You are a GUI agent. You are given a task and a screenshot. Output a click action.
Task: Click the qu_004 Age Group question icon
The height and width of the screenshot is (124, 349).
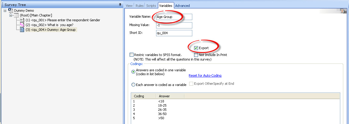pyautogui.click(x=22, y=30)
